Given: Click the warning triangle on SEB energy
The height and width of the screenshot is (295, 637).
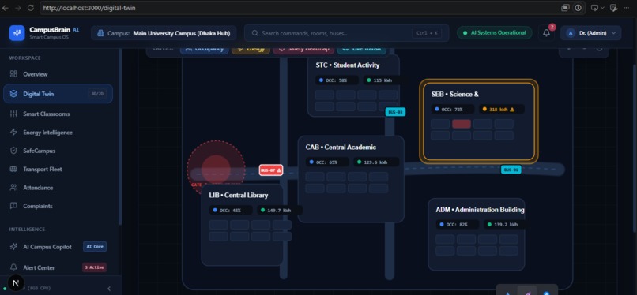Looking at the screenshot, I should click(x=512, y=109).
